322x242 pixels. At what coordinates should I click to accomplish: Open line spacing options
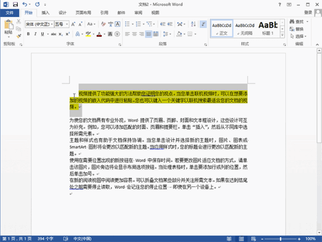167,34
